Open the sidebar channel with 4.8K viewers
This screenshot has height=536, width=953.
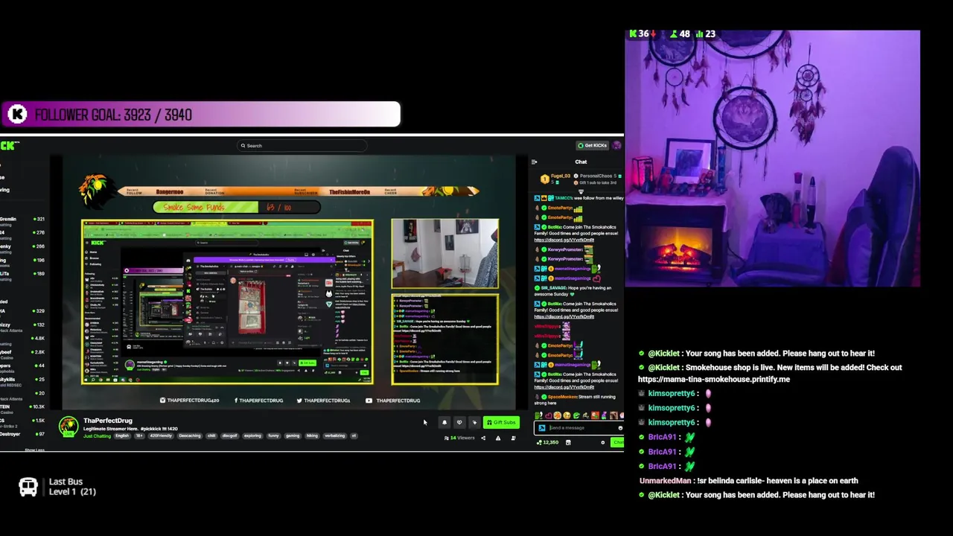tap(21, 338)
